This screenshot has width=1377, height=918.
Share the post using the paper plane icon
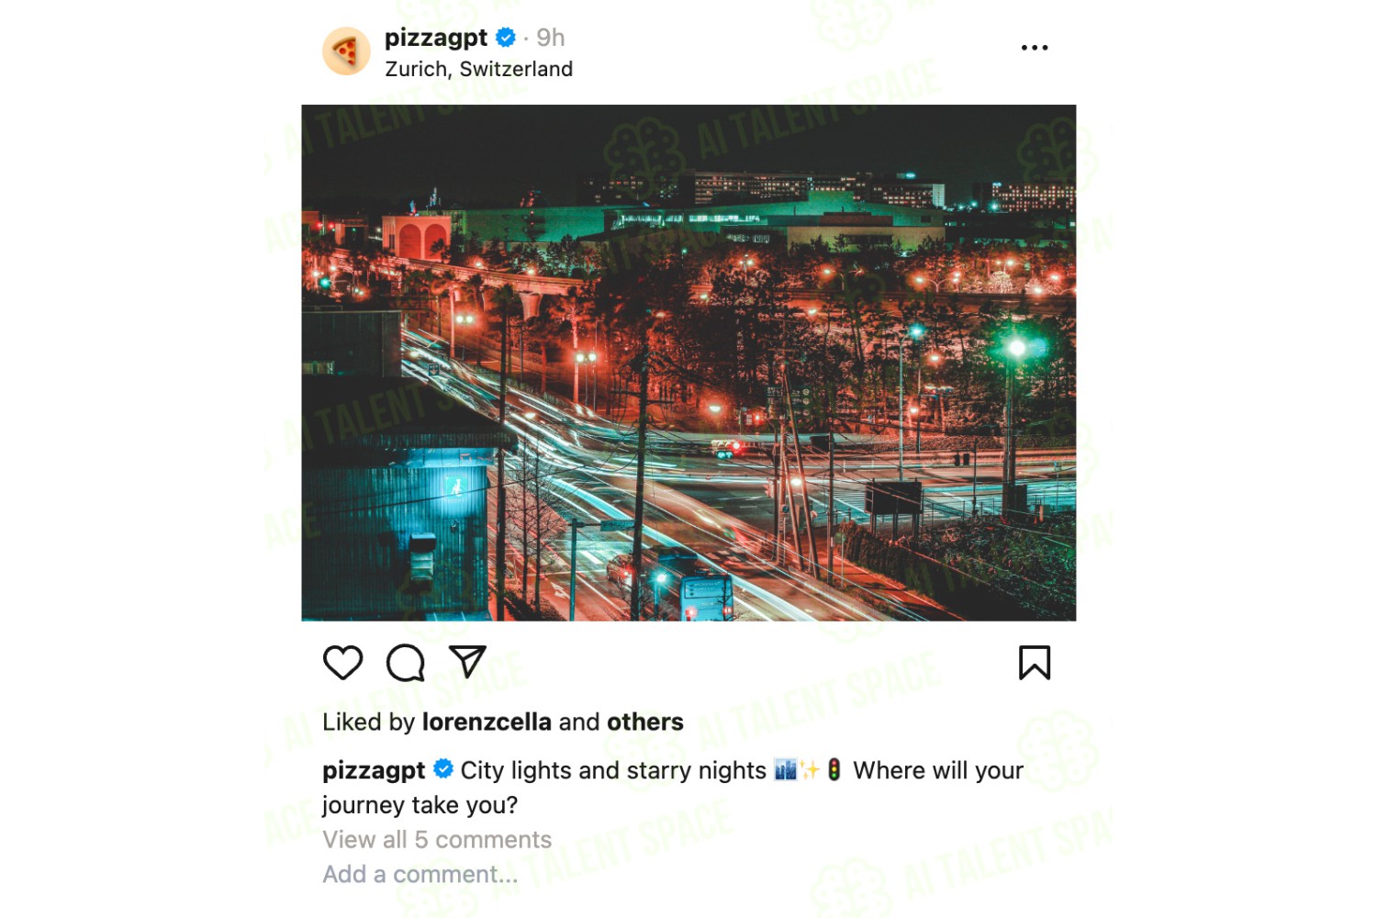click(467, 662)
